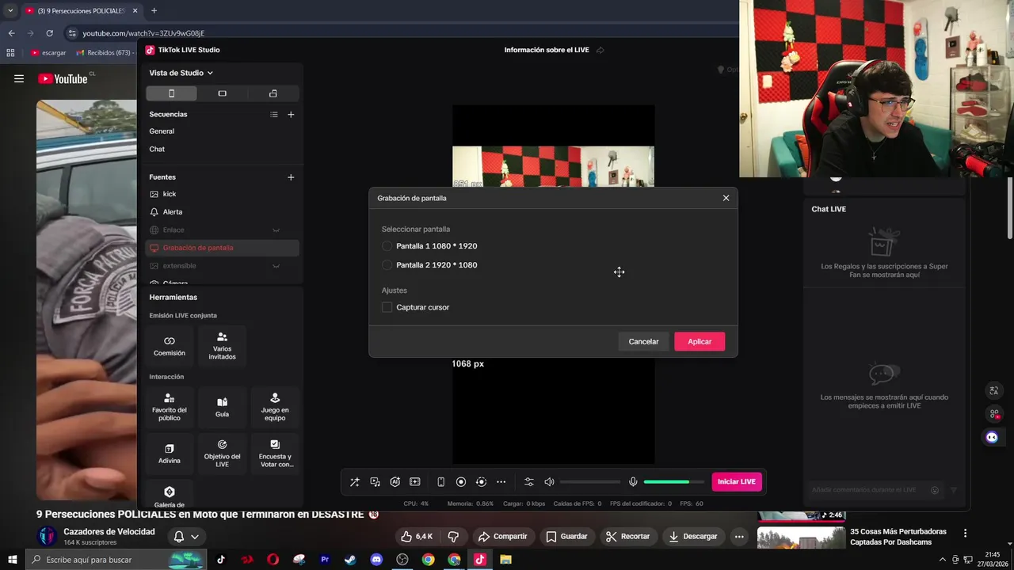Open the audio mixer settings sliders icon
The height and width of the screenshot is (570, 1014).
click(x=528, y=482)
